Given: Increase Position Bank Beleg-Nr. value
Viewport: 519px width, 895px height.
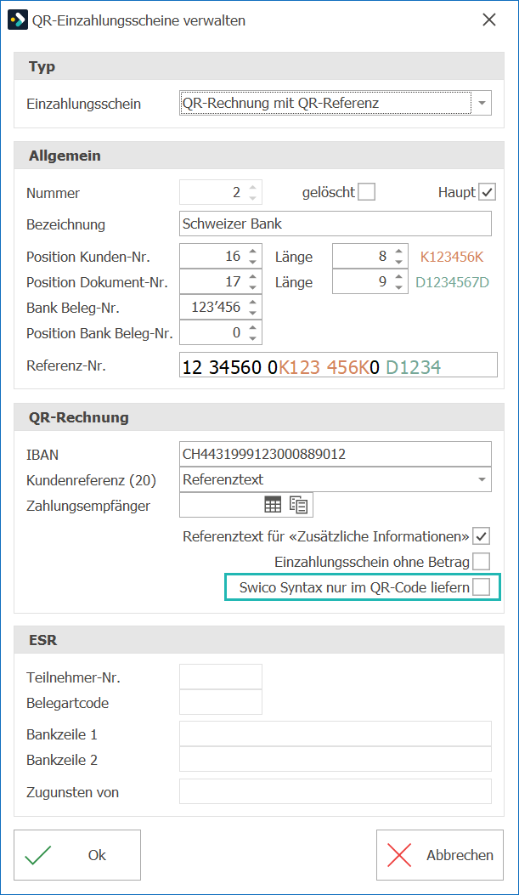Looking at the screenshot, I should (x=252, y=327).
